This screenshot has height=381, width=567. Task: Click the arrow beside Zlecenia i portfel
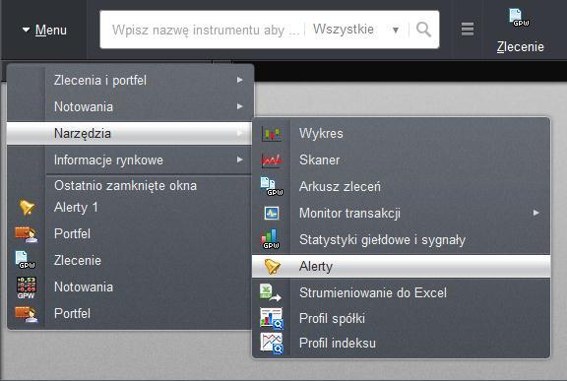coord(240,80)
